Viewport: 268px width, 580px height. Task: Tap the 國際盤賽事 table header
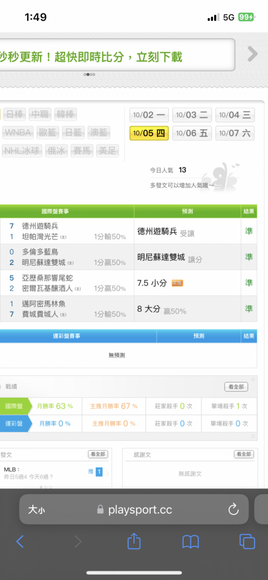[x=55, y=212]
